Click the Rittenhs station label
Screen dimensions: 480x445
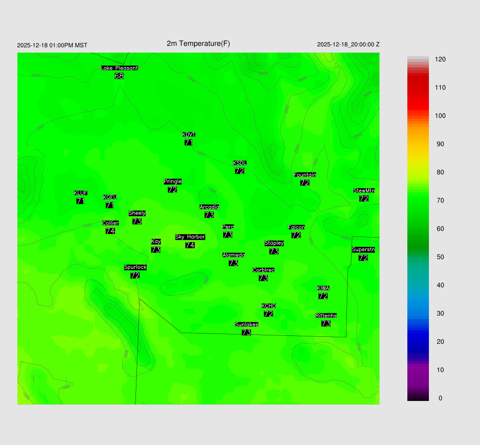tap(326, 316)
